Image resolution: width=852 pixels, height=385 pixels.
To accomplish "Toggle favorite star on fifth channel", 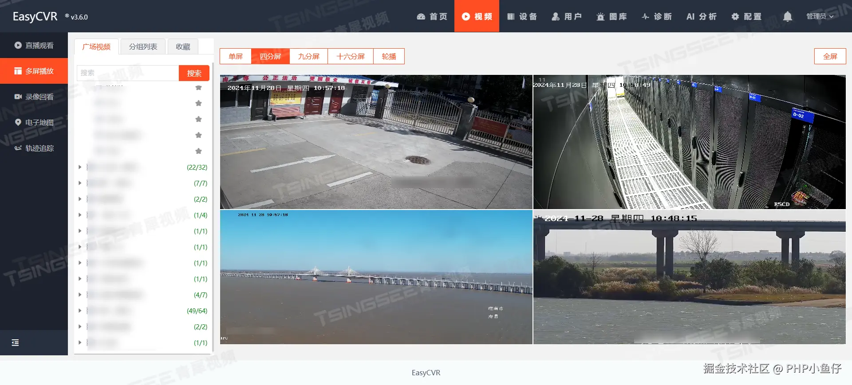I will [198, 151].
